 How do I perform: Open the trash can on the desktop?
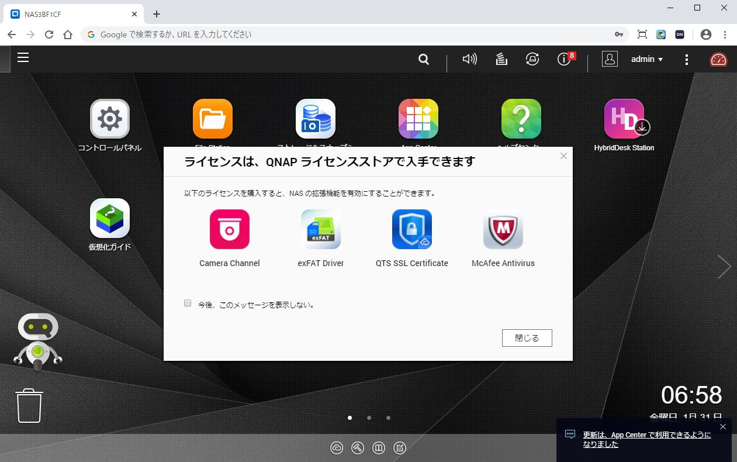point(29,405)
